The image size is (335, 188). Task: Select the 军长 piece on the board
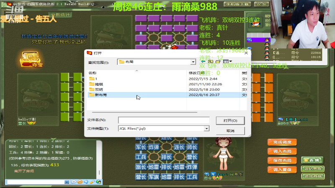(141, 147)
